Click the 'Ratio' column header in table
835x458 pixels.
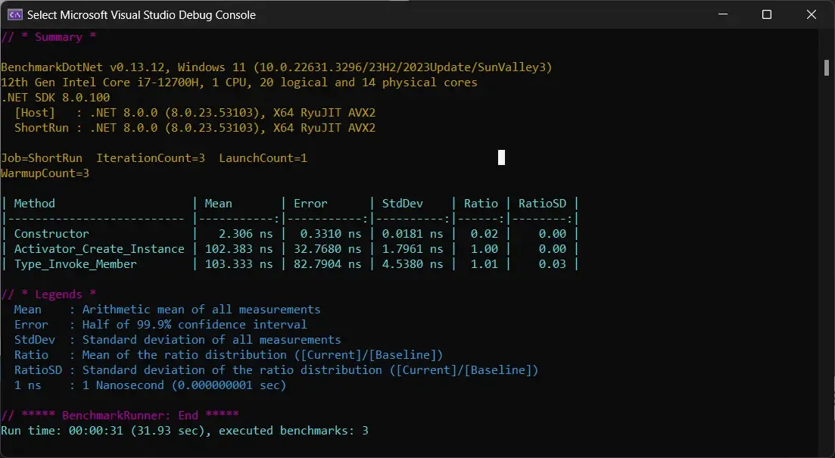[481, 204]
